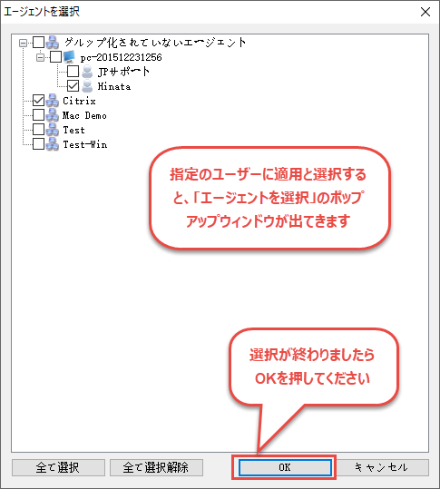
Task: Click the ungrouped agents network group icon
Action: [52, 43]
